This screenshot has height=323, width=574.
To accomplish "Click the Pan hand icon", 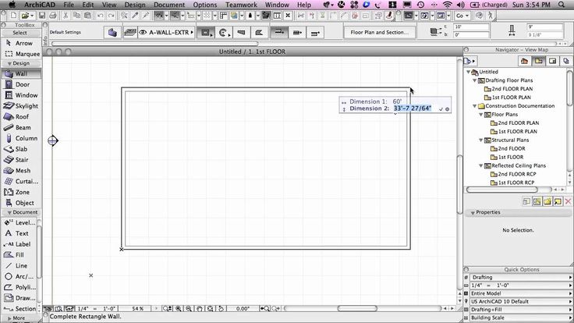I will [199, 309].
